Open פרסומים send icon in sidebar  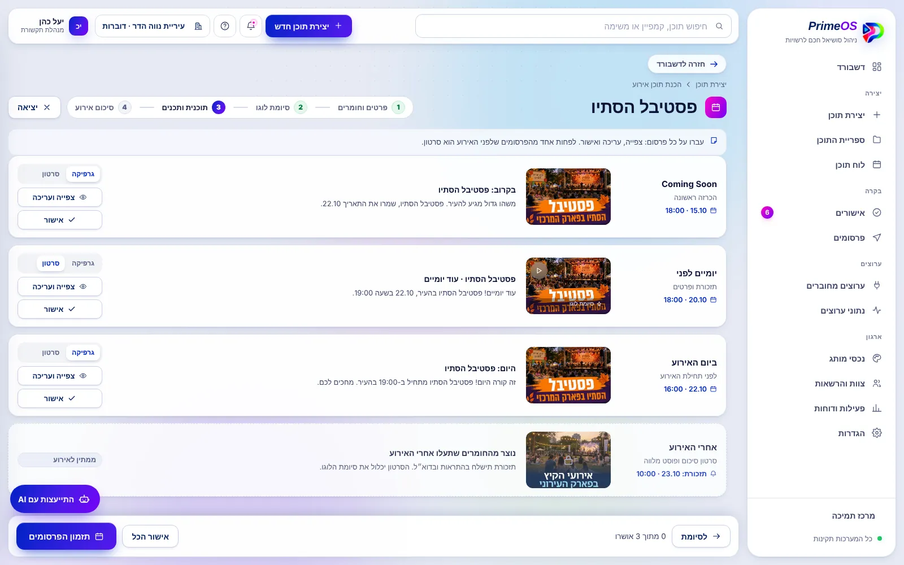pyautogui.click(x=877, y=237)
